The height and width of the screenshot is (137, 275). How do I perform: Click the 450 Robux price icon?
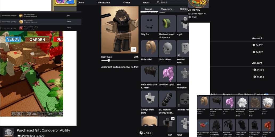pyautogui.click(x=190, y=17)
